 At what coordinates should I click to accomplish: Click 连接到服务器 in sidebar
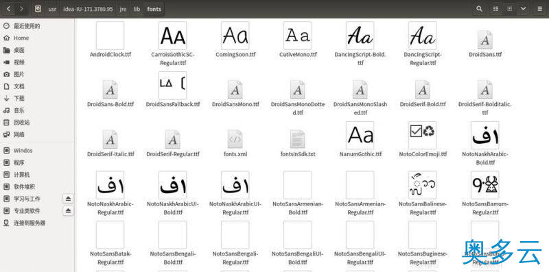pos(37,223)
